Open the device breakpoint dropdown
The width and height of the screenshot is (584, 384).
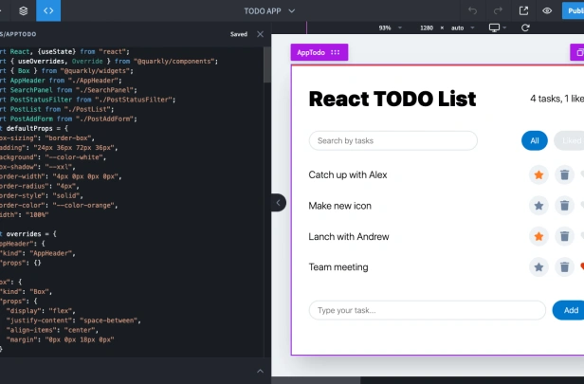click(498, 27)
